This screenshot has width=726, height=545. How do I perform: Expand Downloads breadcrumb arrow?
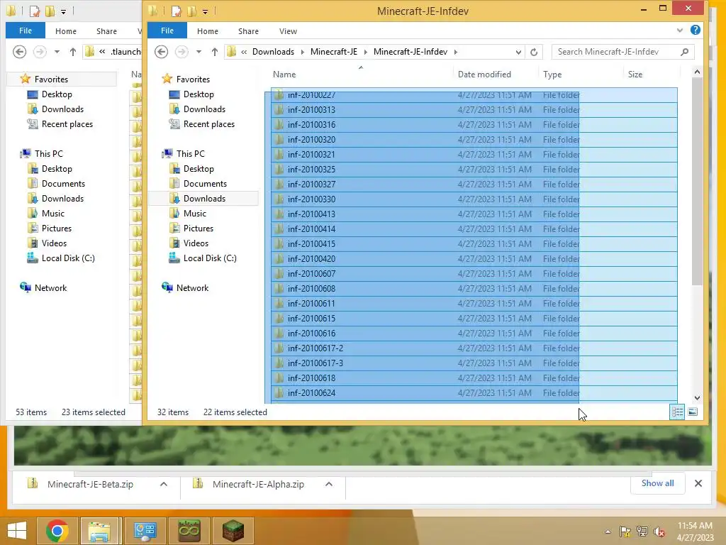[x=302, y=52]
